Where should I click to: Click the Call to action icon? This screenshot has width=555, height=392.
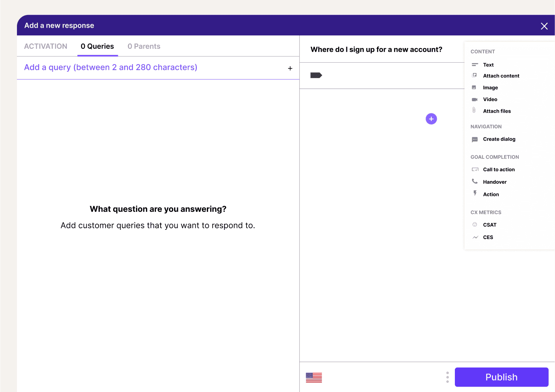[475, 169]
